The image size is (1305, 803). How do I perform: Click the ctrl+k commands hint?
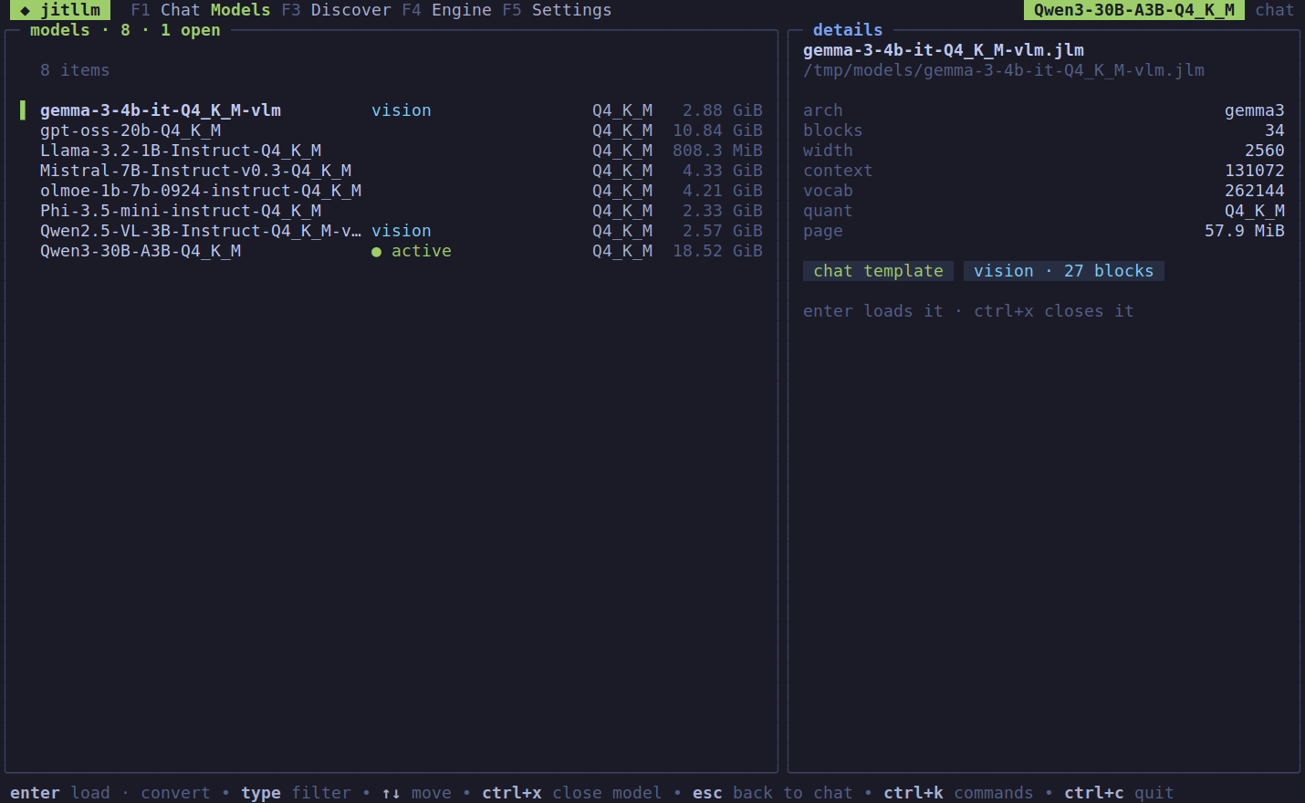click(958, 793)
